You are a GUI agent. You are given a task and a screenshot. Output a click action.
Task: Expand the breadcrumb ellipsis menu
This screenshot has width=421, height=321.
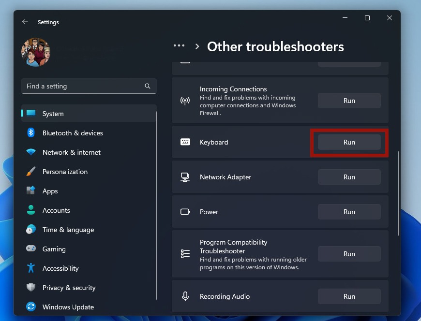pyautogui.click(x=179, y=46)
